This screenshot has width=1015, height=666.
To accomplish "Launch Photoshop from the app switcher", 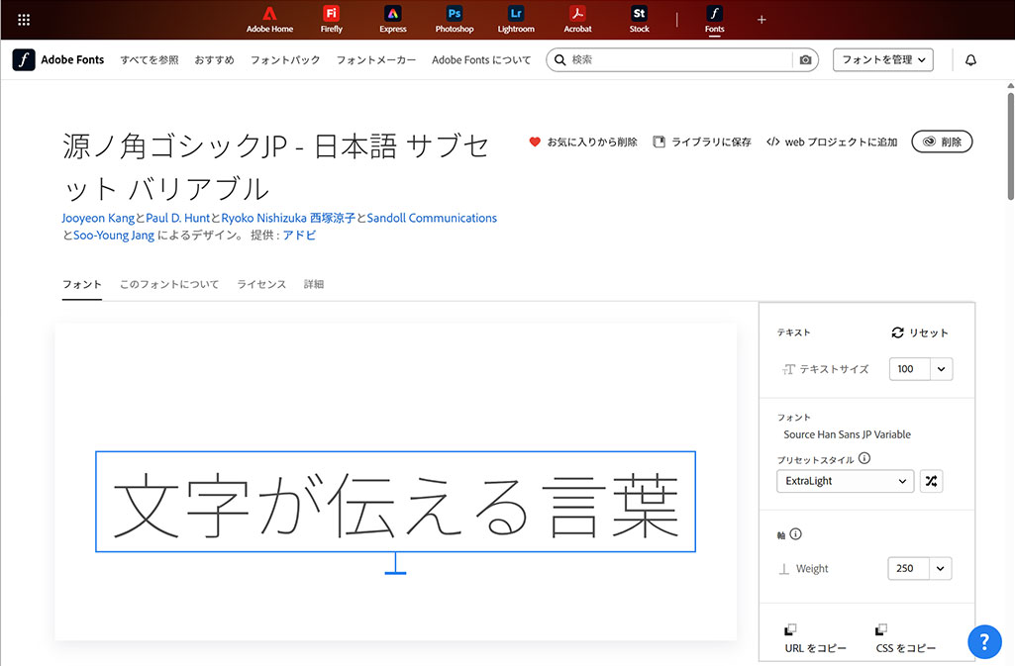I will [x=455, y=18].
